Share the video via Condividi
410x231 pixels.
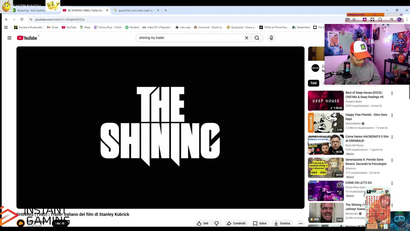coord(236,223)
